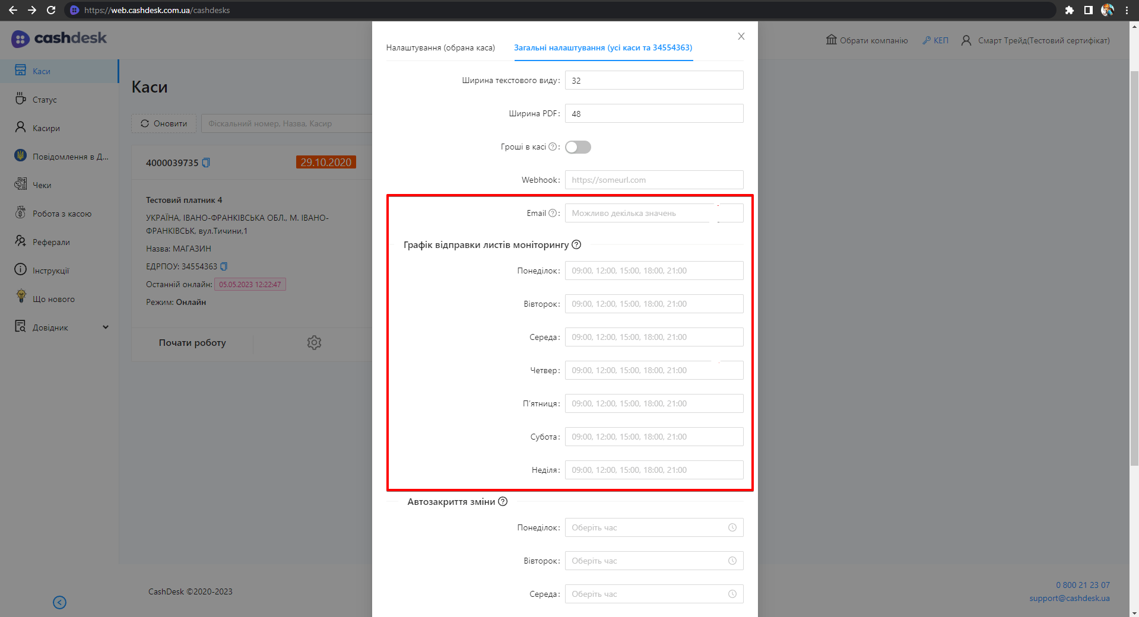Viewport: 1139px width, 617px height.
Task: Switch to Налаштування (обрана каса) tab
Action: 440,47
